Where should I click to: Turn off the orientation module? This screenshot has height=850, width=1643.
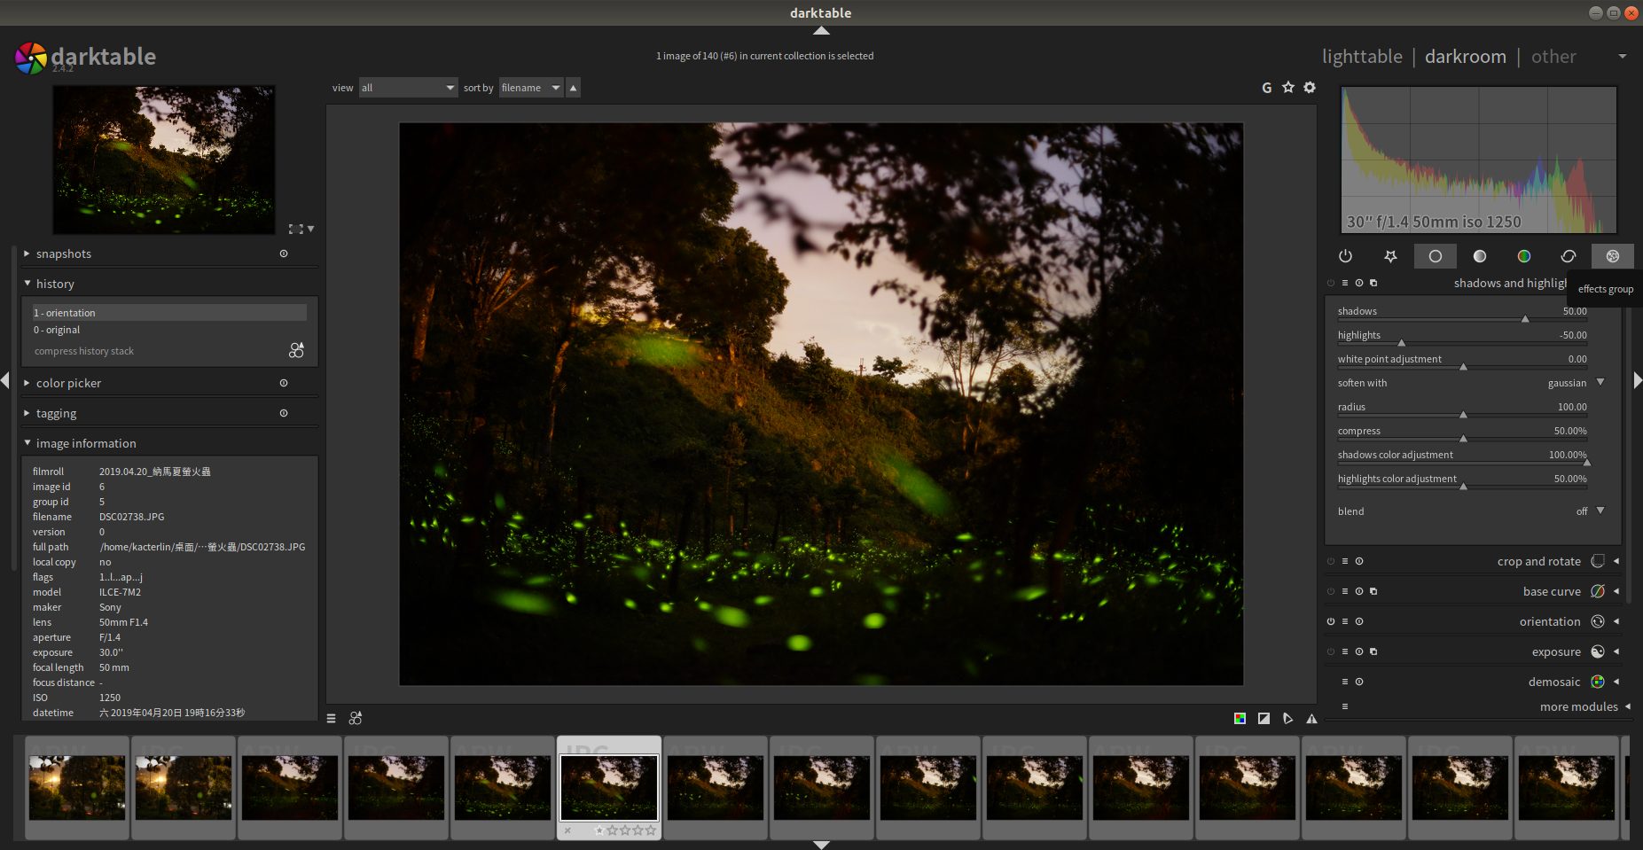(x=1331, y=622)
